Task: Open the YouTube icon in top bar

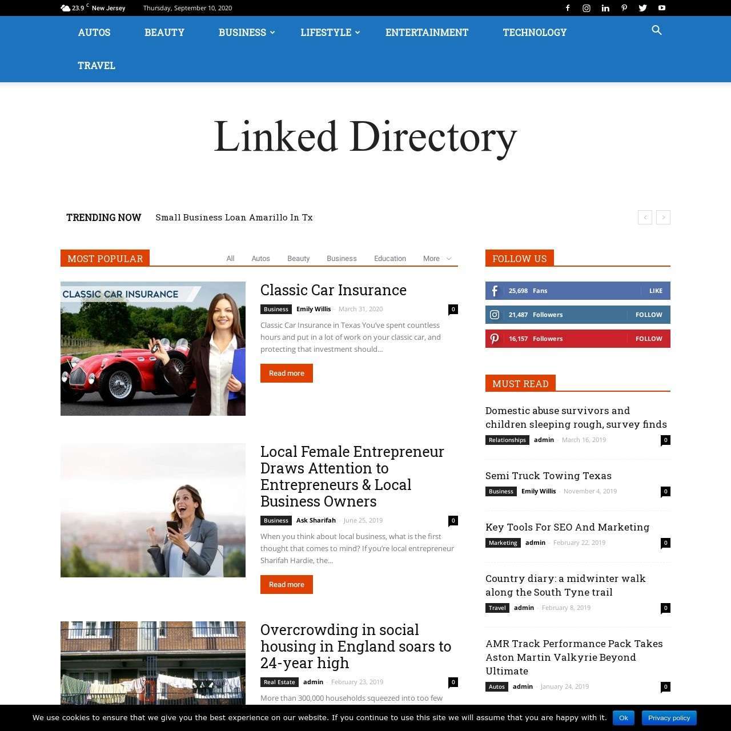Action: [x=662, y=8]
